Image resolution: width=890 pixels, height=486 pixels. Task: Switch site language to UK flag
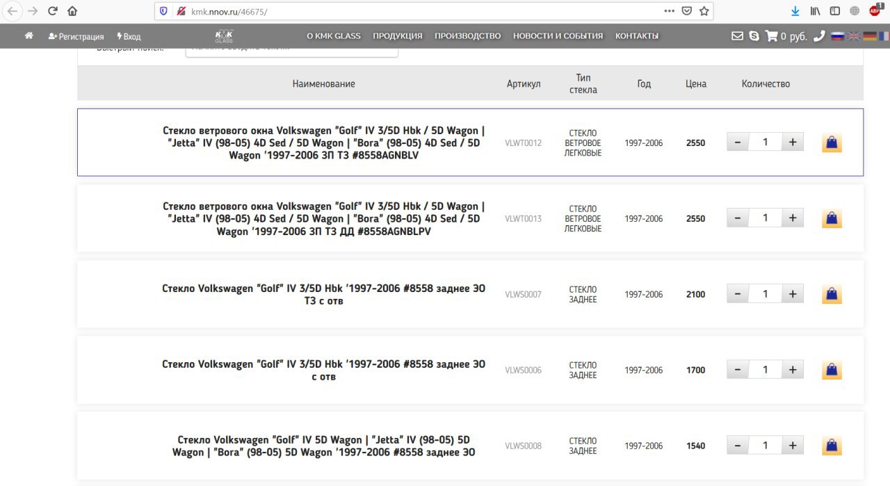pos(853,36)
